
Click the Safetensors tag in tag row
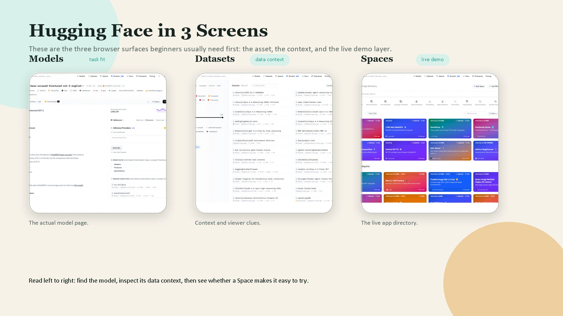click(85, 91)
